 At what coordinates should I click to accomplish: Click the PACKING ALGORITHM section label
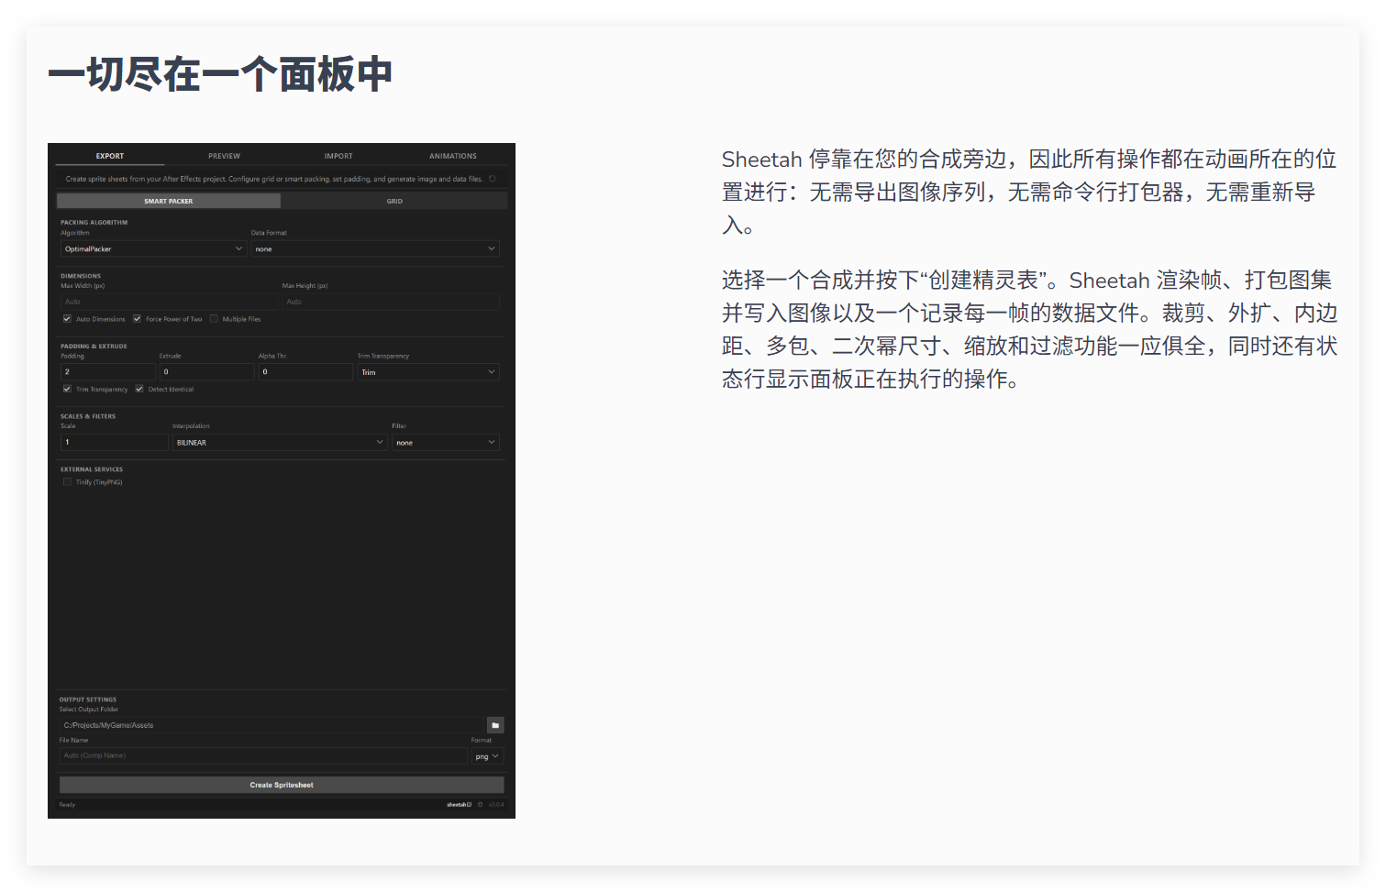pos(94,222)
